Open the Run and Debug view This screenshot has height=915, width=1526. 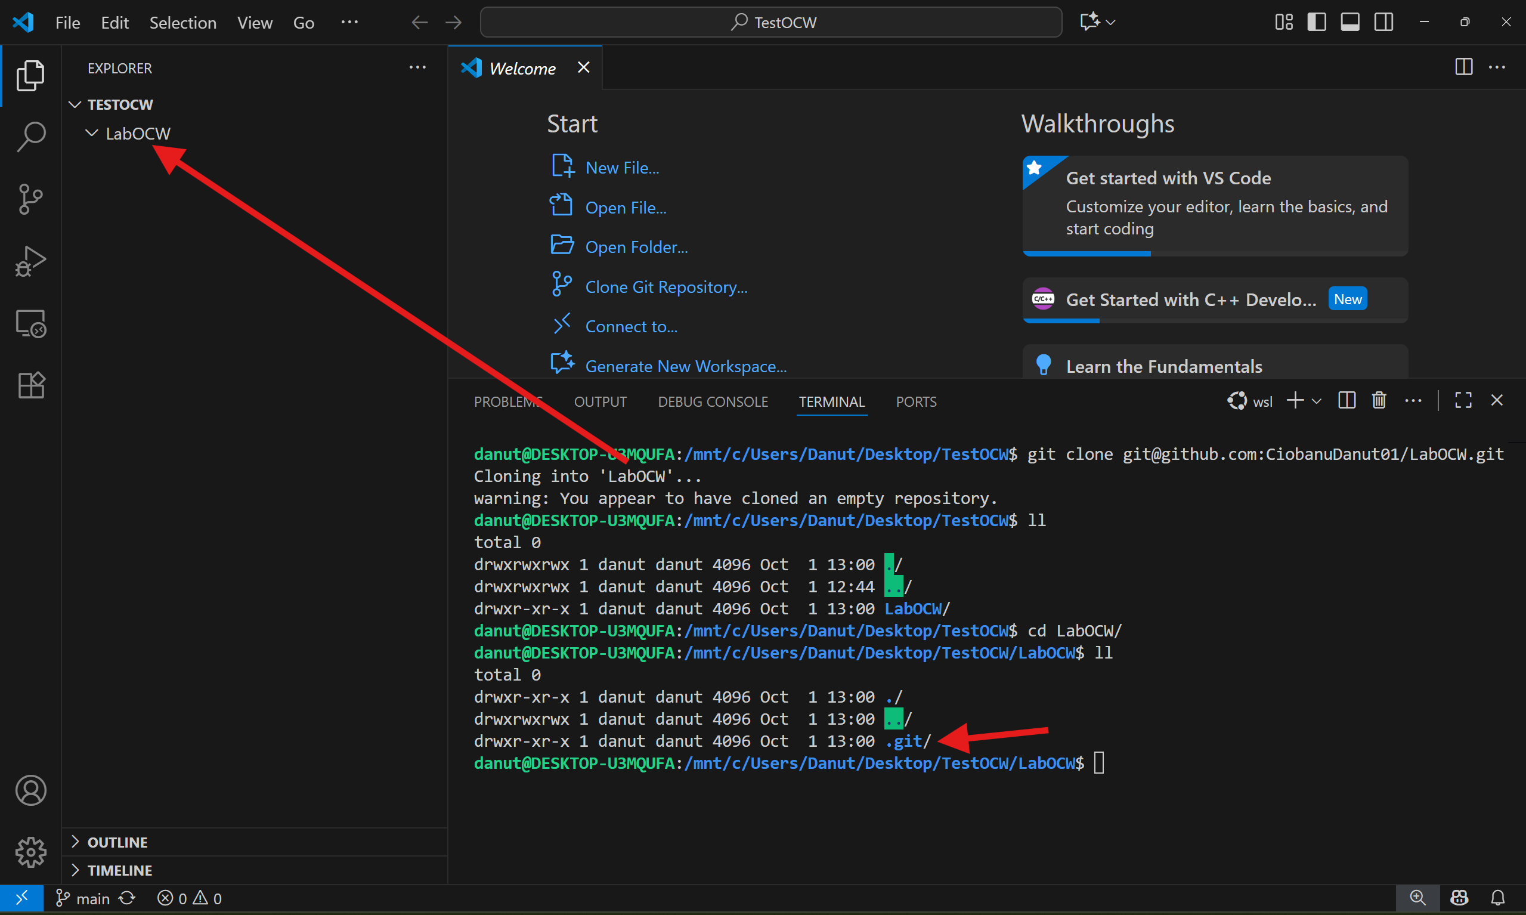point(30,261)
